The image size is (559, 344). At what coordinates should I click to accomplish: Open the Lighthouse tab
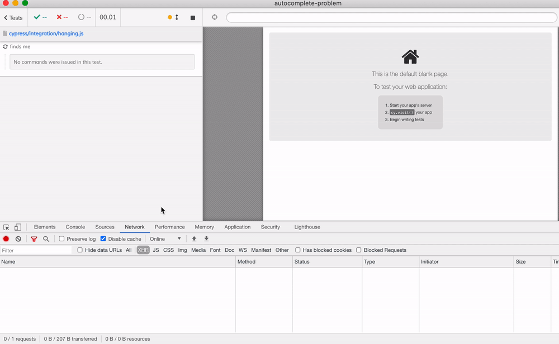pyautogui.click(x=307, y=227)
